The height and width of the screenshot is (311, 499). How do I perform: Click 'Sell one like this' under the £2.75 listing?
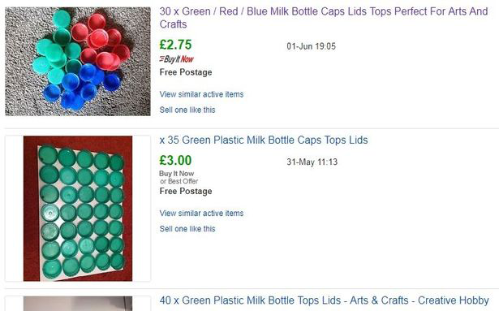tap(187, 110)
